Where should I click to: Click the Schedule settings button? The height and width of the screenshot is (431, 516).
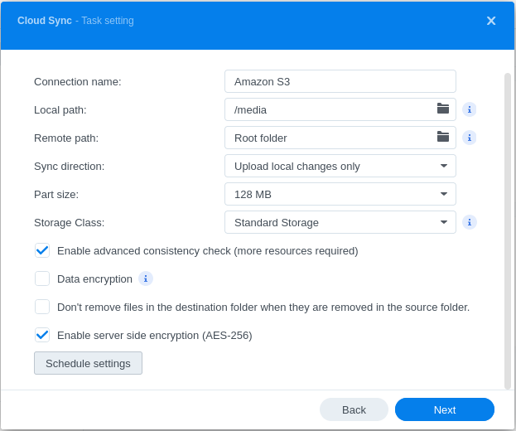(x=88, y=363)
